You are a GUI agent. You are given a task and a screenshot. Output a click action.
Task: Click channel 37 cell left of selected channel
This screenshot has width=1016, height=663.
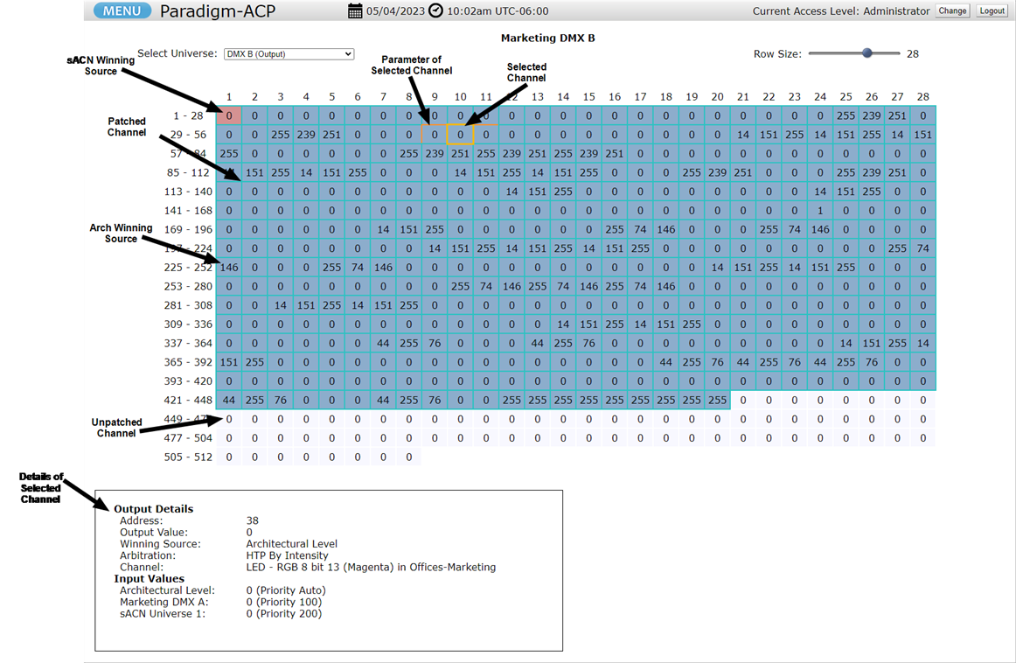(435, 135)
